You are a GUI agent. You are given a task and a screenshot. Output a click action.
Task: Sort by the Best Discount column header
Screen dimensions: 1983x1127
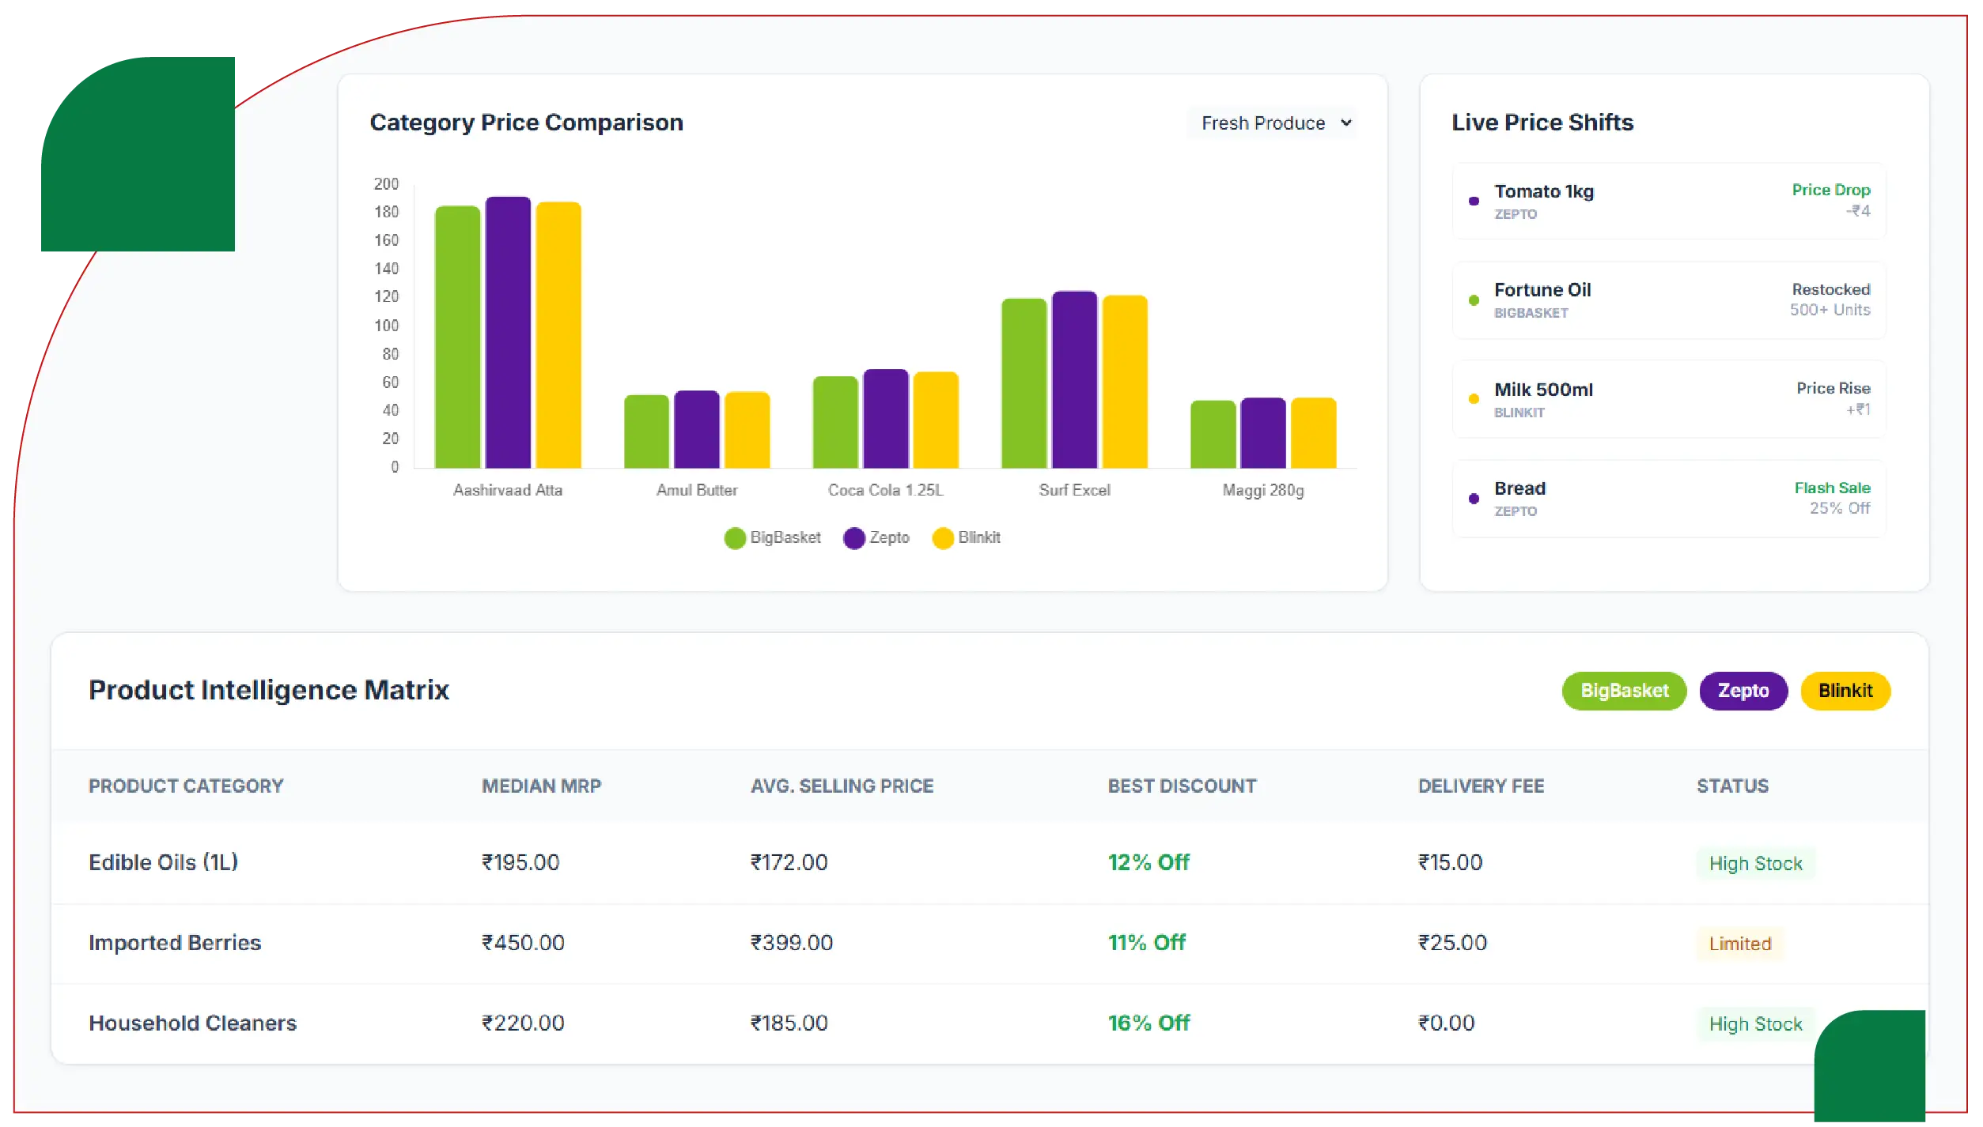click(x=1182, y=786)
